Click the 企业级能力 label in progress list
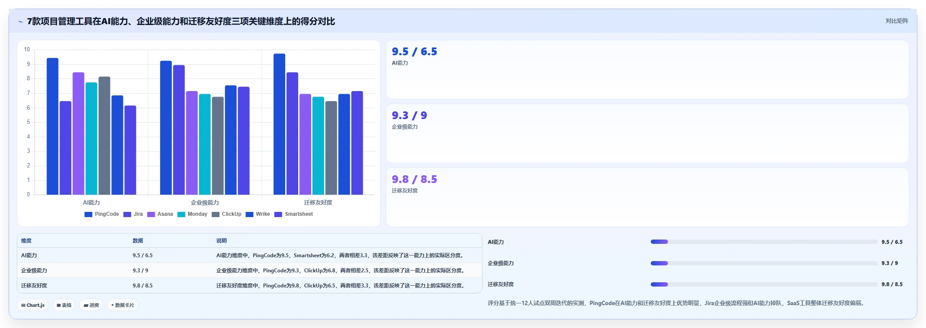 pyautogui.click(x=501, y=263)
